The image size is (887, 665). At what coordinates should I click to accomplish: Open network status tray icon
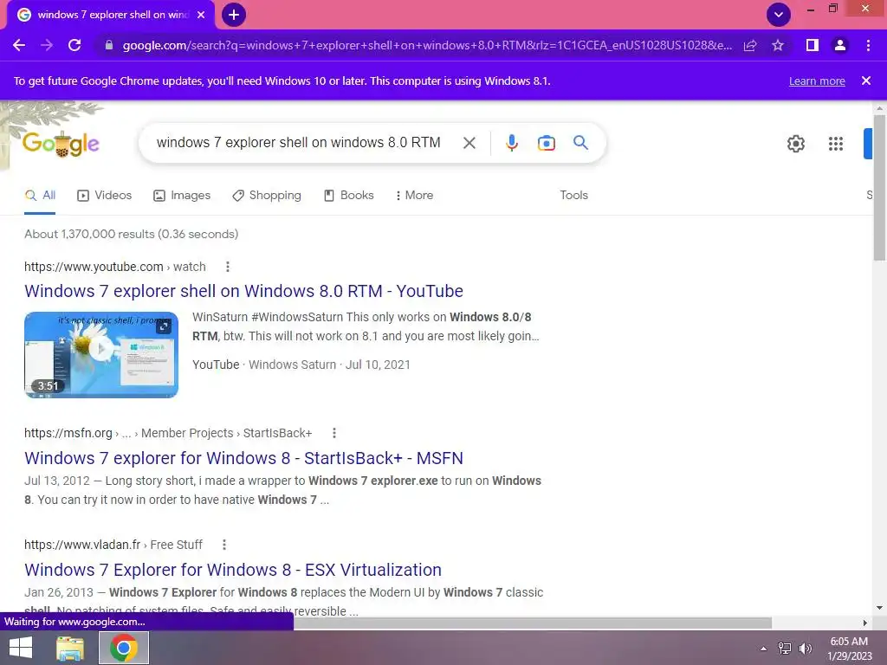pos(784,649)
